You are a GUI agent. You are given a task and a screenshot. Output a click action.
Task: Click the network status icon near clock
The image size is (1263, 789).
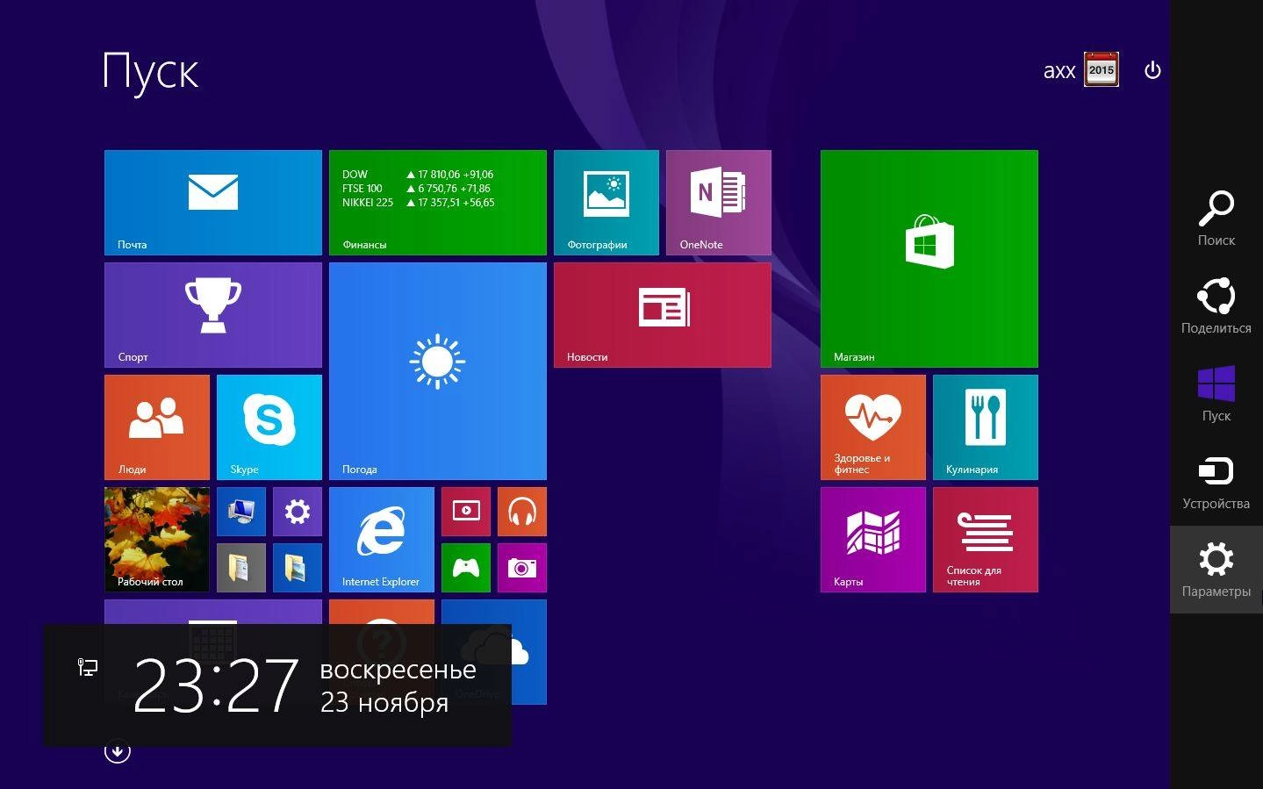(x=88, y=668)
